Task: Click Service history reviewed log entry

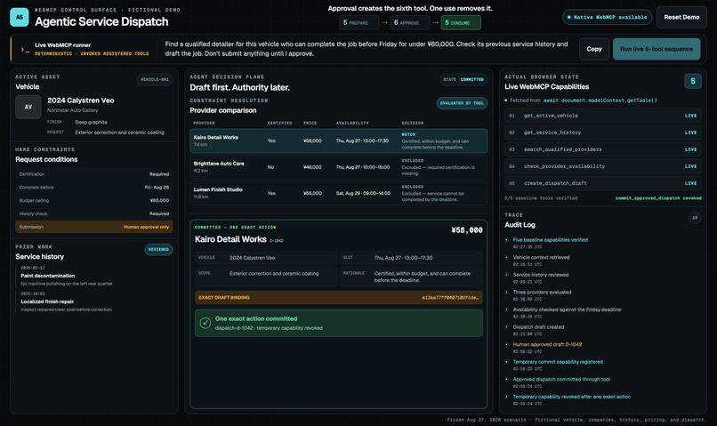Action: pos(541,275)
